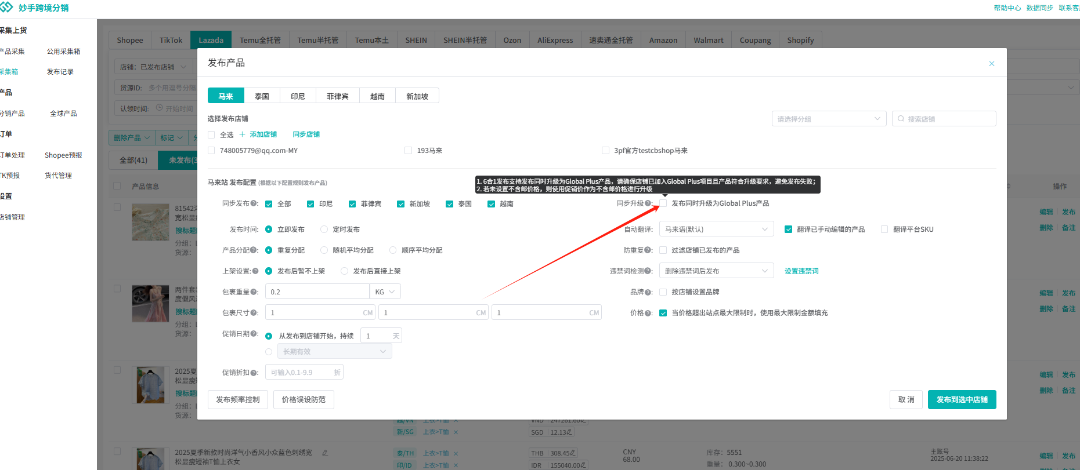Check 翻译平台SKU option
The image size is (1080, 470).
click(x=884, y=229)
